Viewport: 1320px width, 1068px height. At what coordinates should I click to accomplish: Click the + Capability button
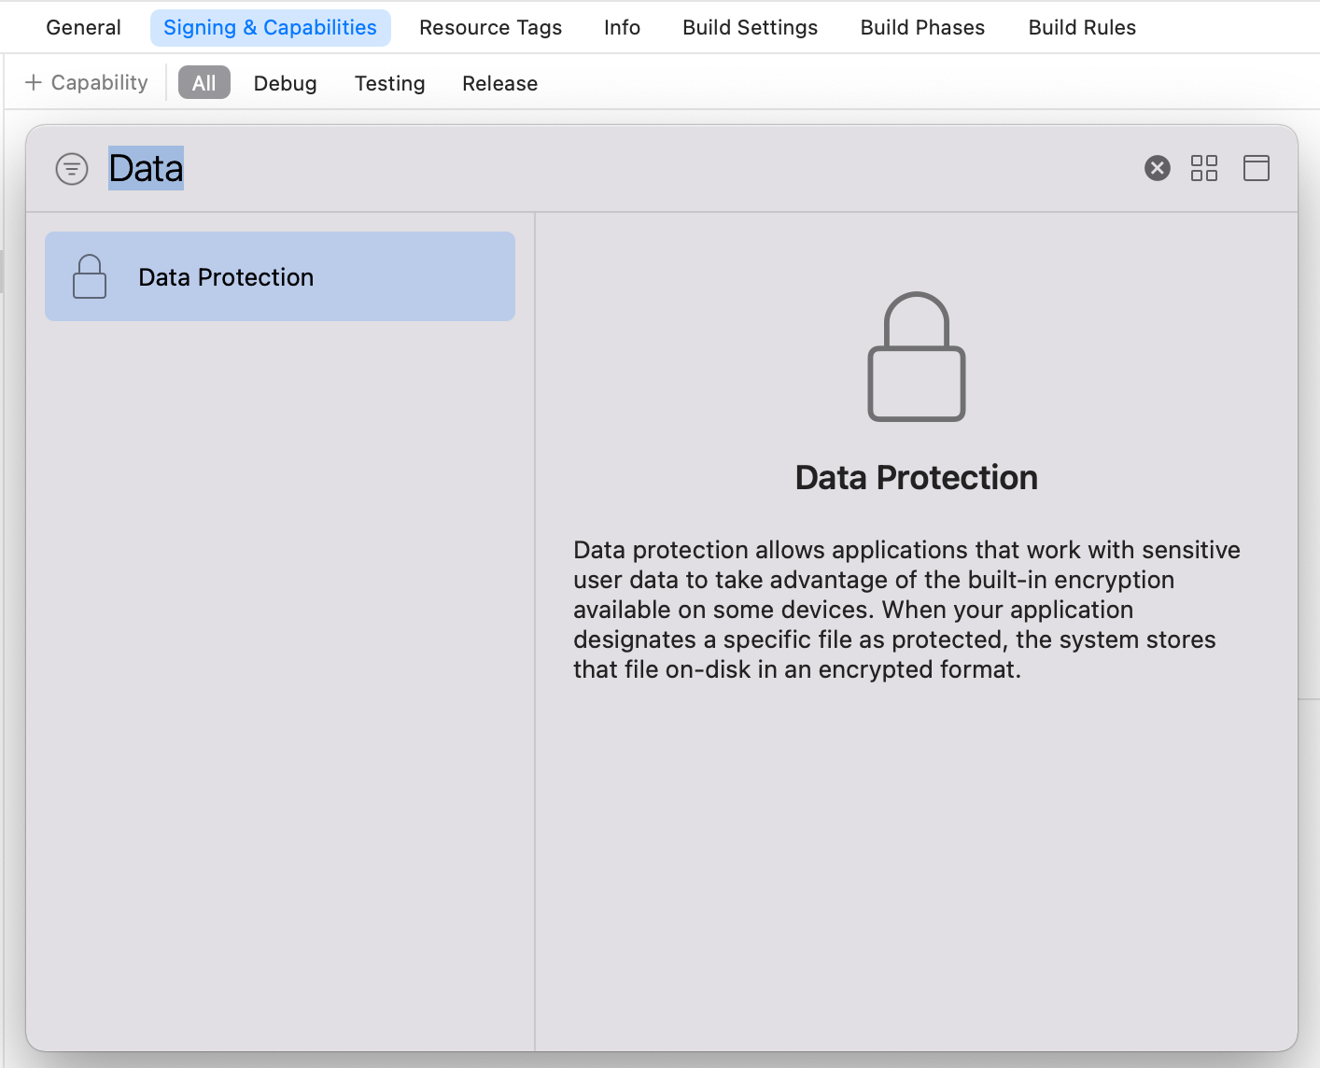coord(86,83)
